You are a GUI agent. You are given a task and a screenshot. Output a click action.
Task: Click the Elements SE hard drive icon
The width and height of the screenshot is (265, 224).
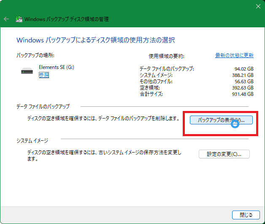pos(27,71)
